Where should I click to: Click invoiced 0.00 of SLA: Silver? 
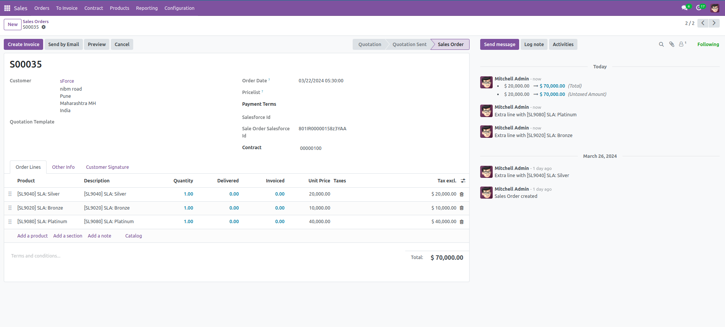(280, 194)
